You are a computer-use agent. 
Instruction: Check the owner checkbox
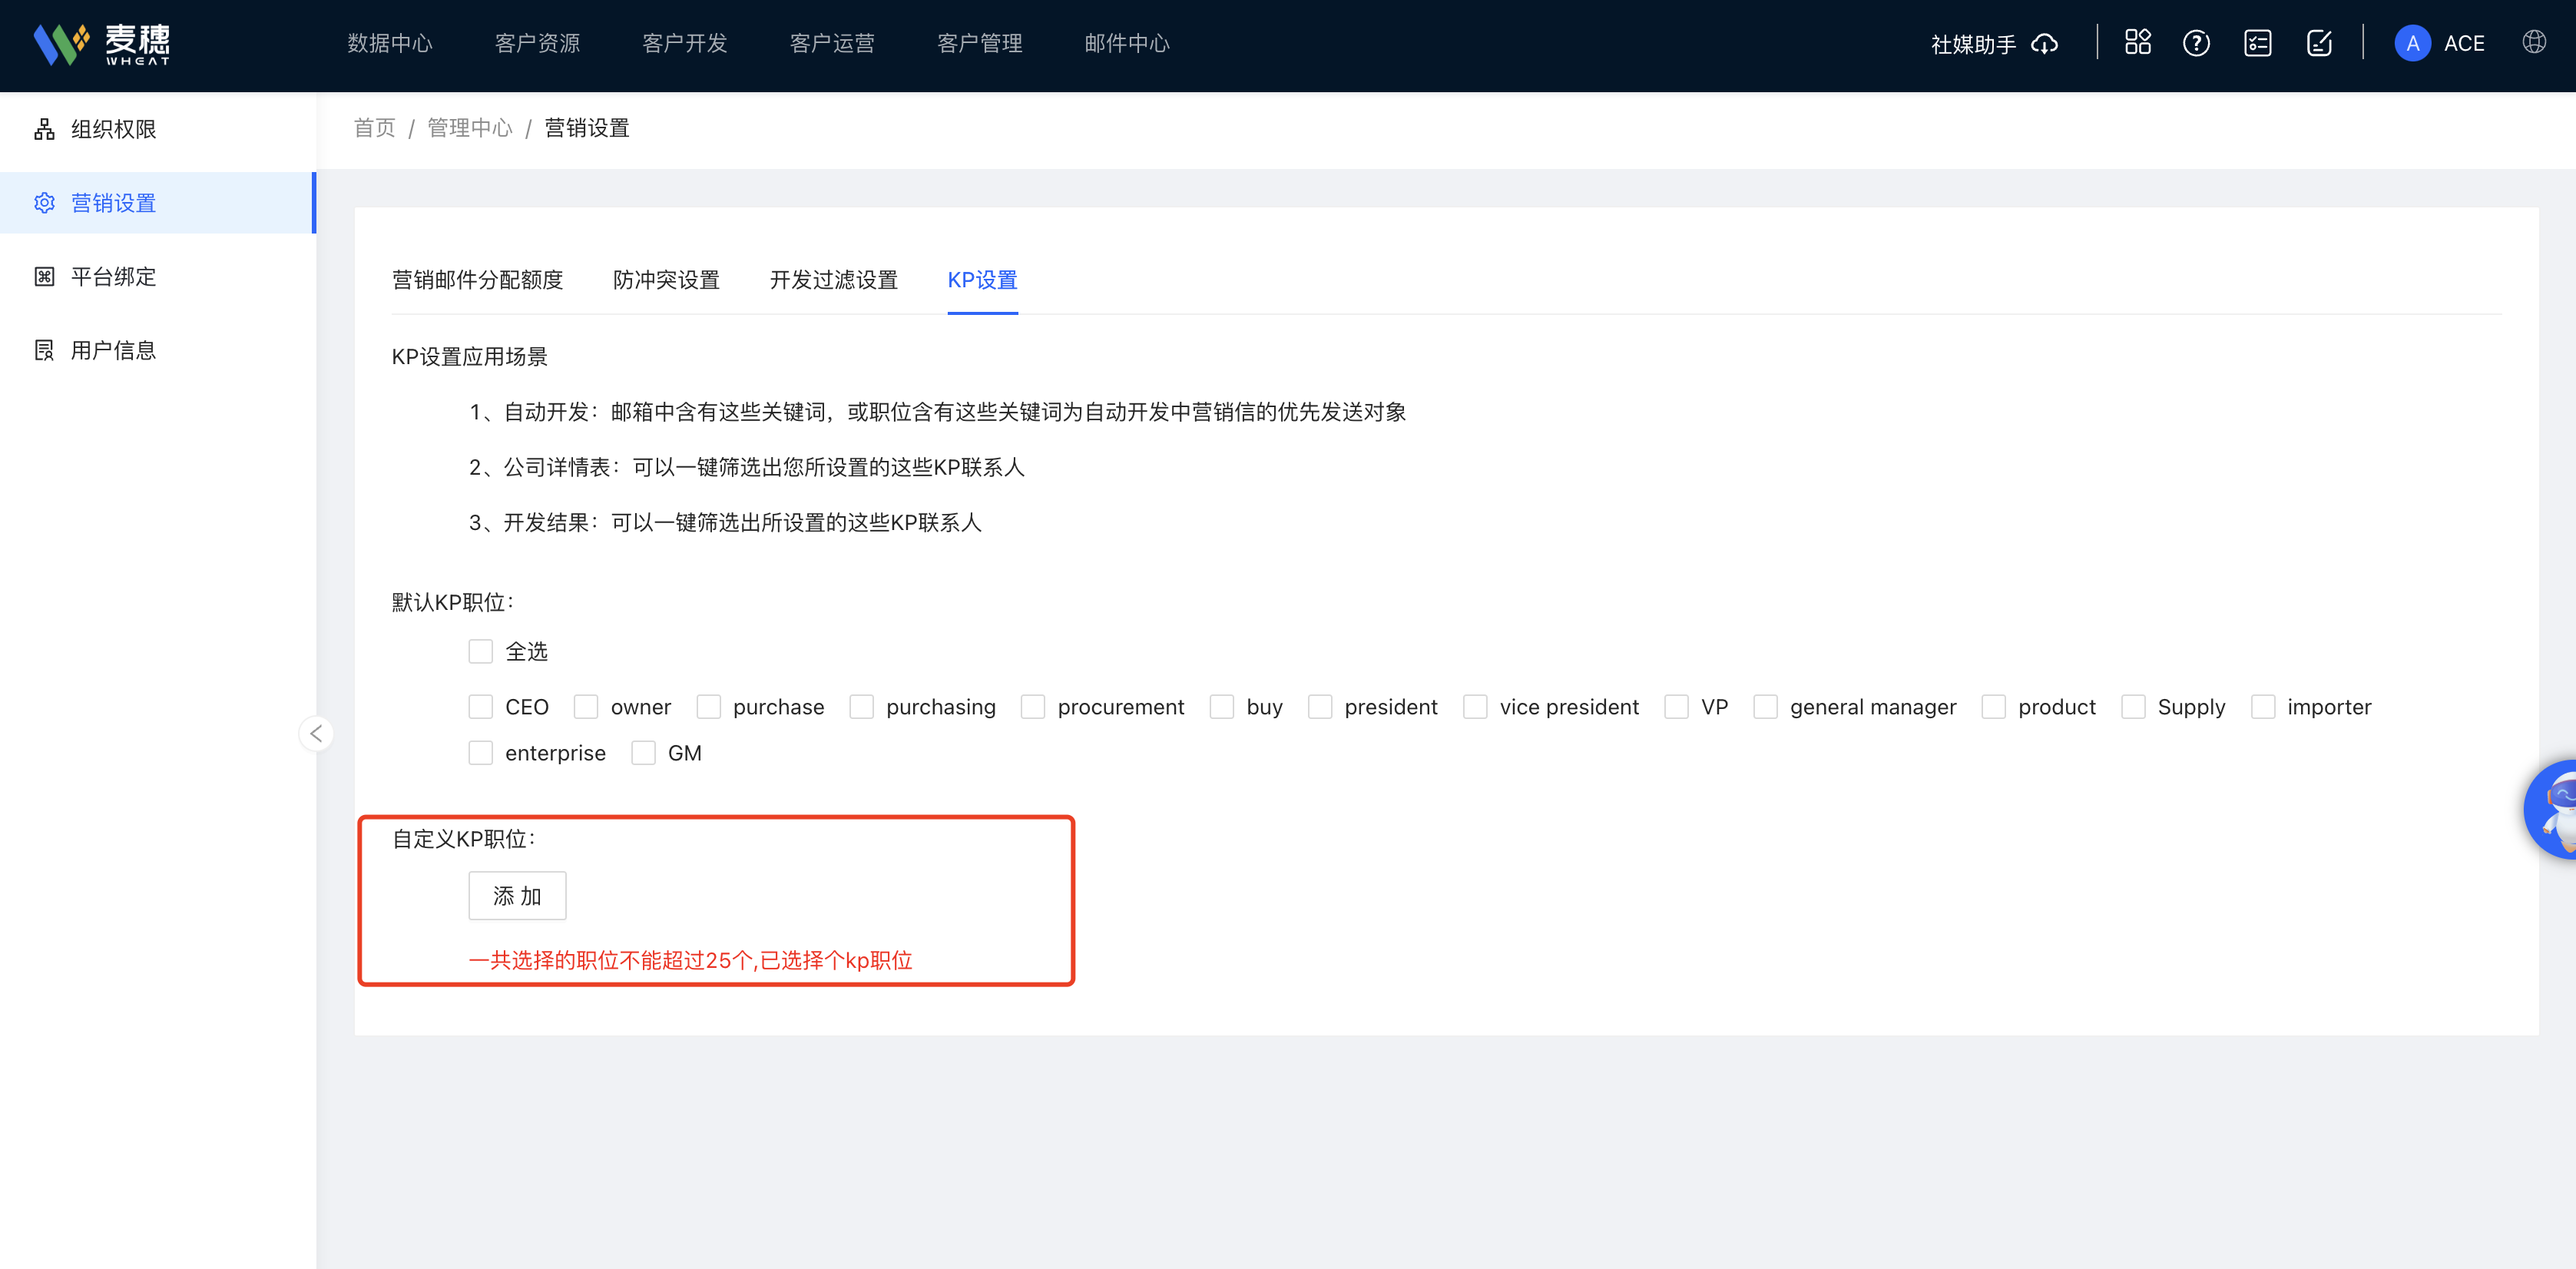click(x=586, y=707)
